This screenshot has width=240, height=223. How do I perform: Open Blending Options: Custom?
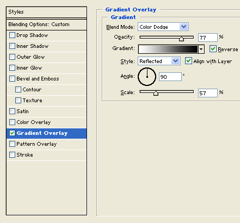pyautogui.click(x=46, y=24)
